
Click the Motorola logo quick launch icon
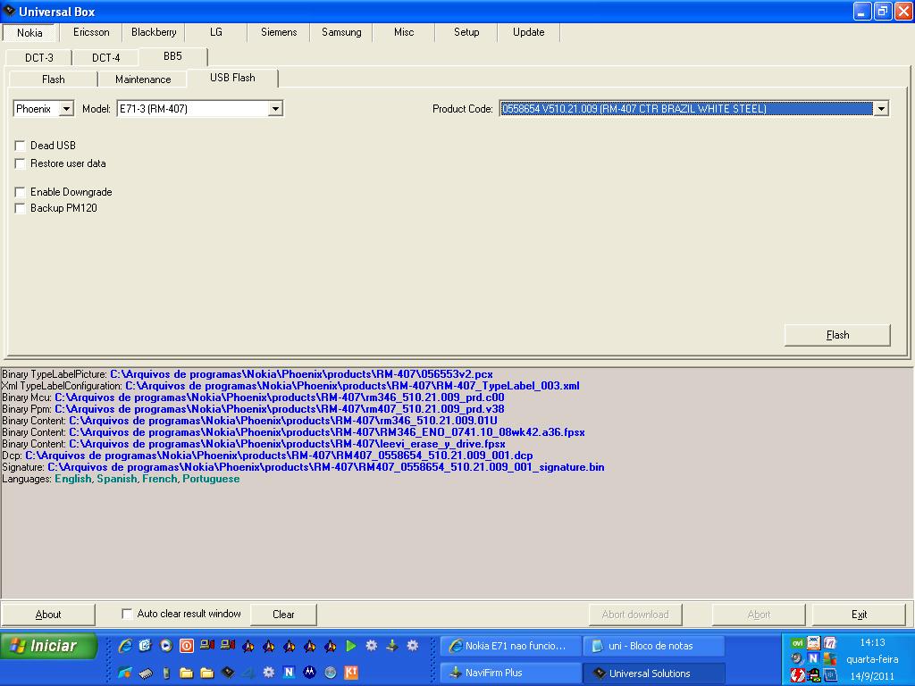(x=309, y=673)
